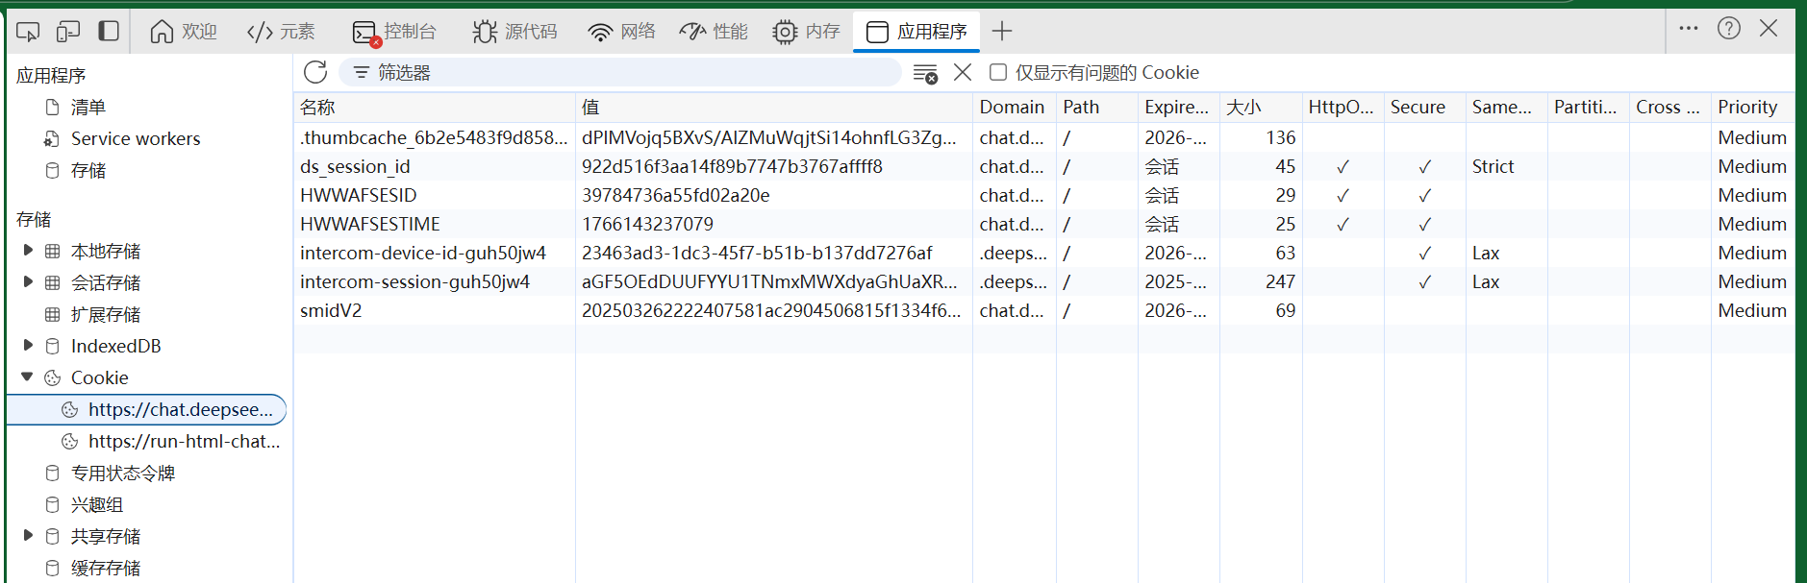Select the intercom-session-guh50jw4 cookie name
The image size is (1807, 583).
click(x=414, y=281)
